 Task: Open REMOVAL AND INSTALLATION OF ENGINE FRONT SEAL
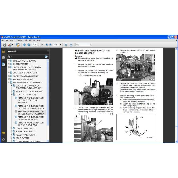coord(31,118)
